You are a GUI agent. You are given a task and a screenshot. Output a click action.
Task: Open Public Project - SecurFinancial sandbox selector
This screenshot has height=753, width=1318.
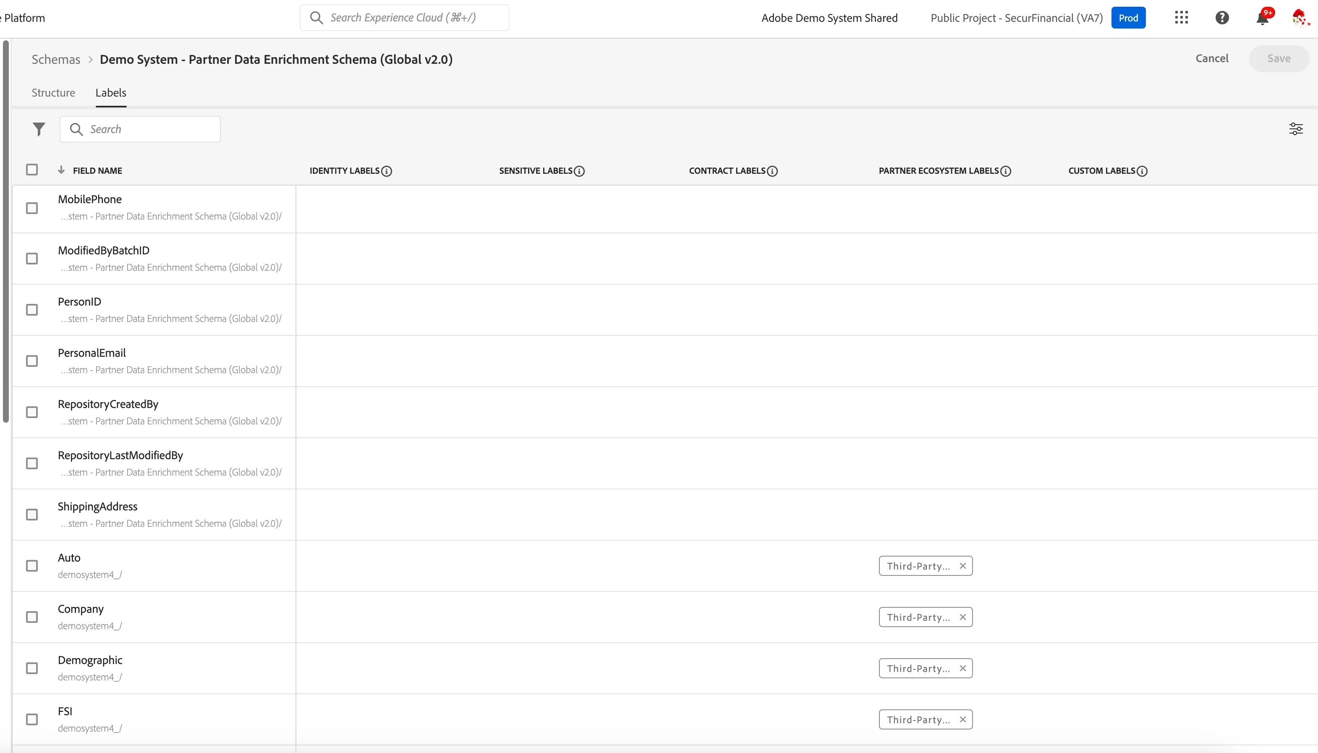pyautogui.click(x=1017, y=18)
